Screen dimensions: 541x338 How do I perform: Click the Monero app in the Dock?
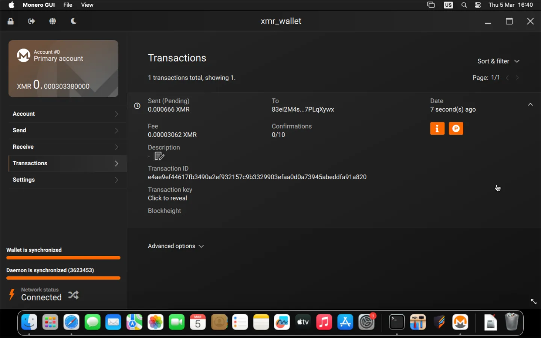click(460, 322)
